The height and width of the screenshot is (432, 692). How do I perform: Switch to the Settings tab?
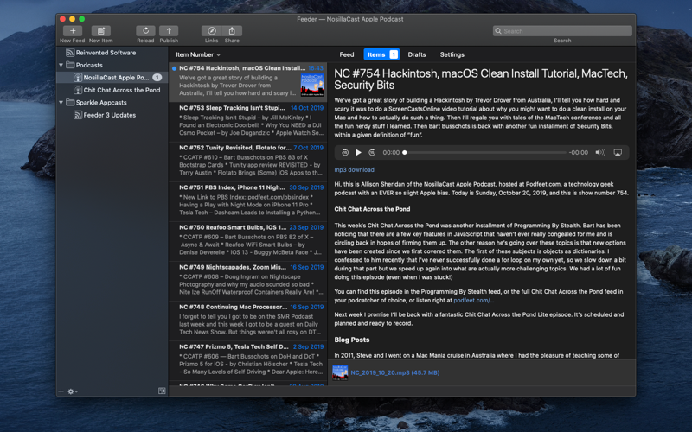click(x=452, y=54)
